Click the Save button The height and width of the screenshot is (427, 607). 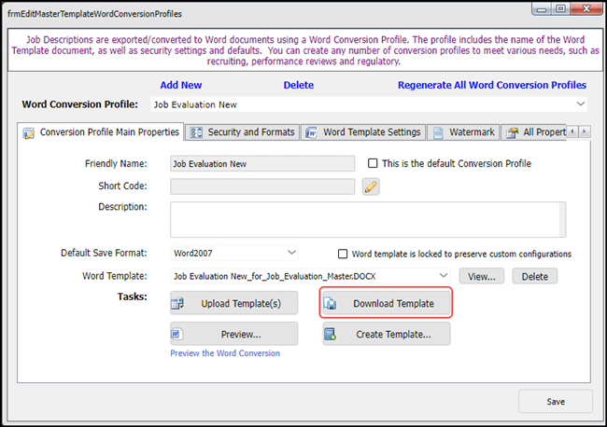(556, 402)
